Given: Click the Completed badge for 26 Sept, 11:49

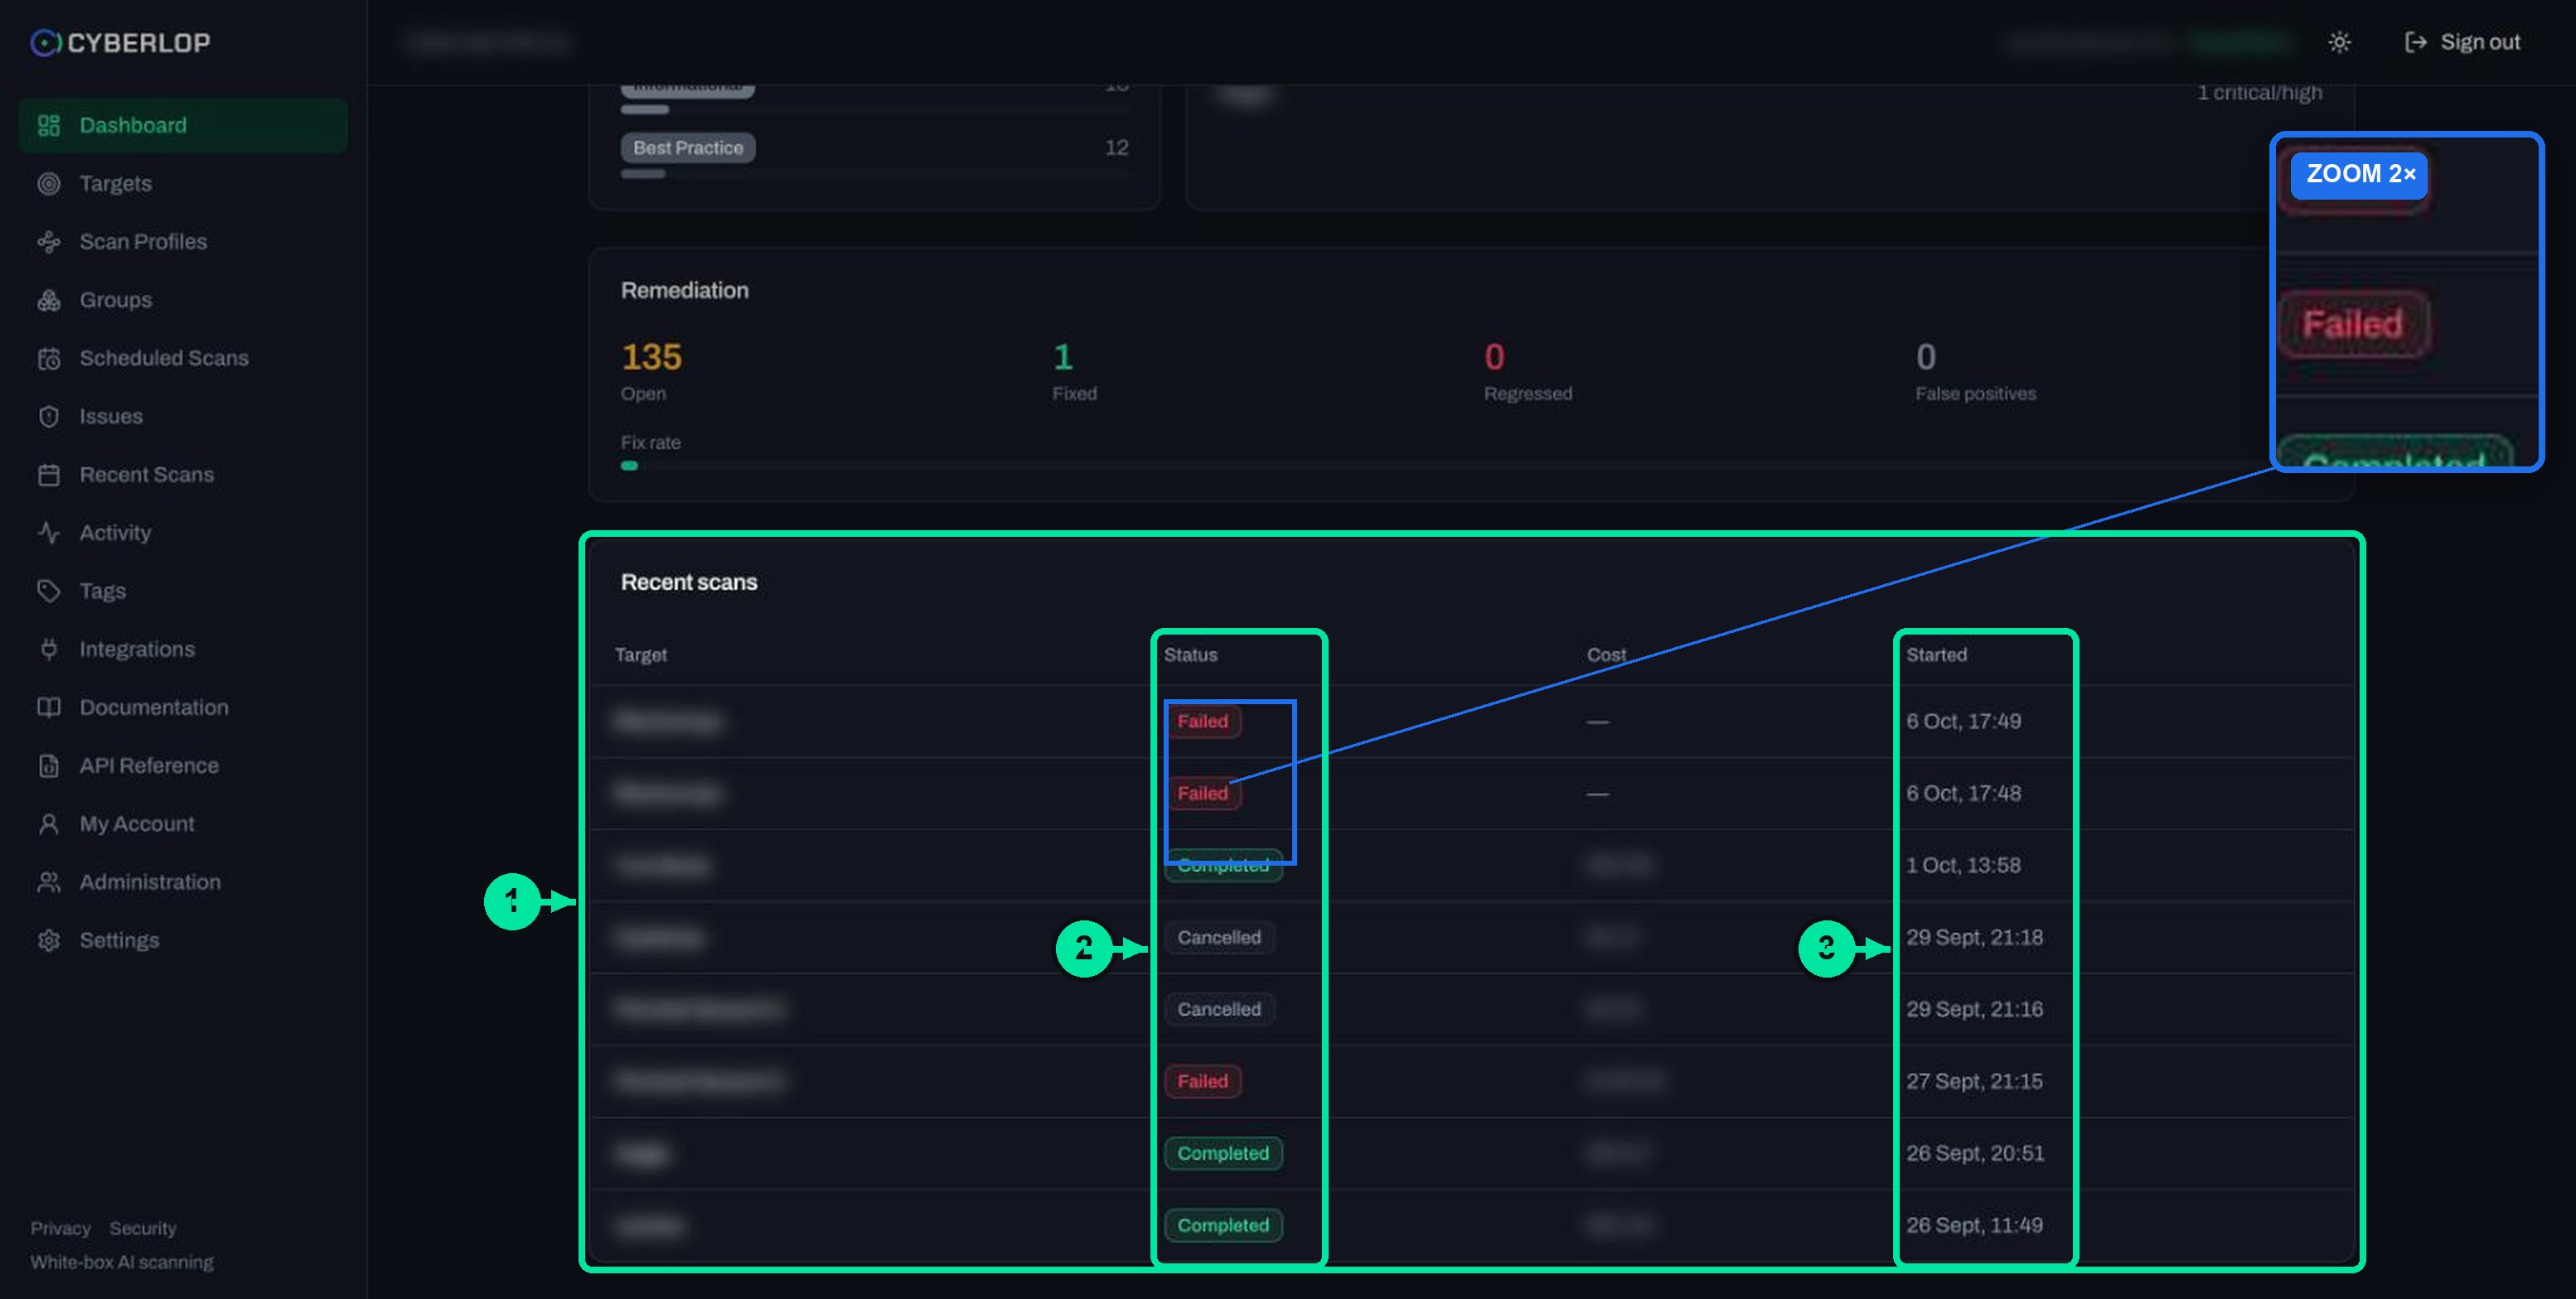Looking at the screenshot, I should pos(1223,1224).
